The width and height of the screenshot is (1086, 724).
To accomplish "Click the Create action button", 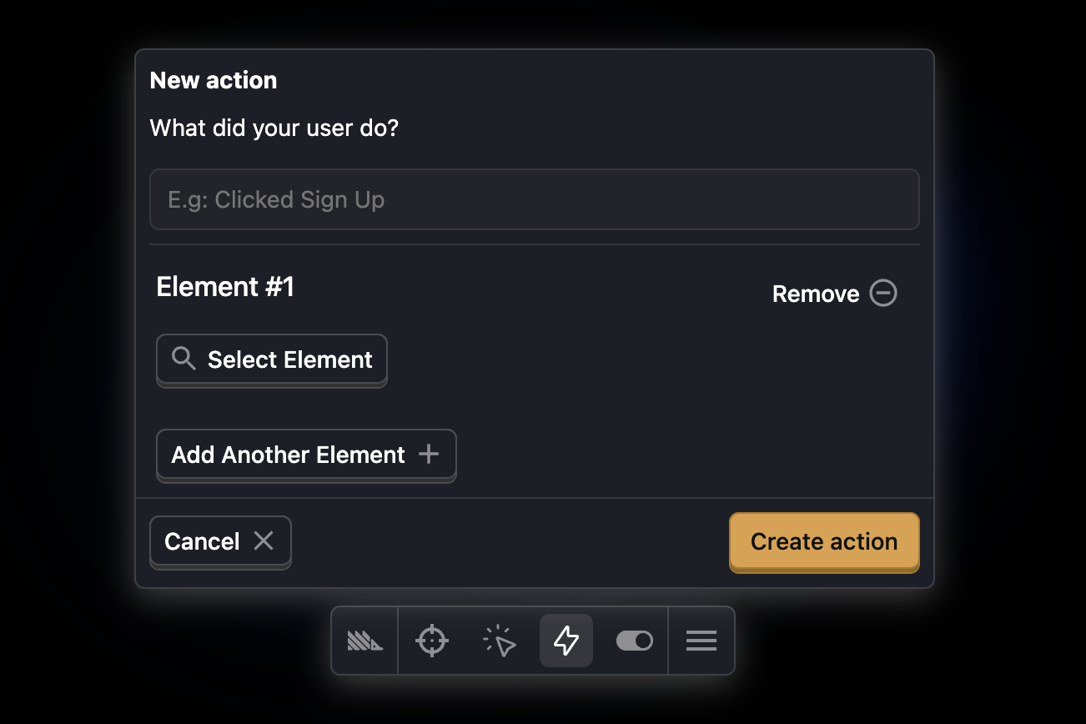I will (823, 541).
